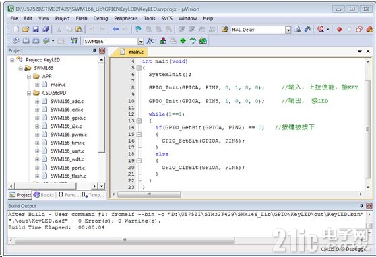Click the Incremental Find icon

click(x=307, y=29)
